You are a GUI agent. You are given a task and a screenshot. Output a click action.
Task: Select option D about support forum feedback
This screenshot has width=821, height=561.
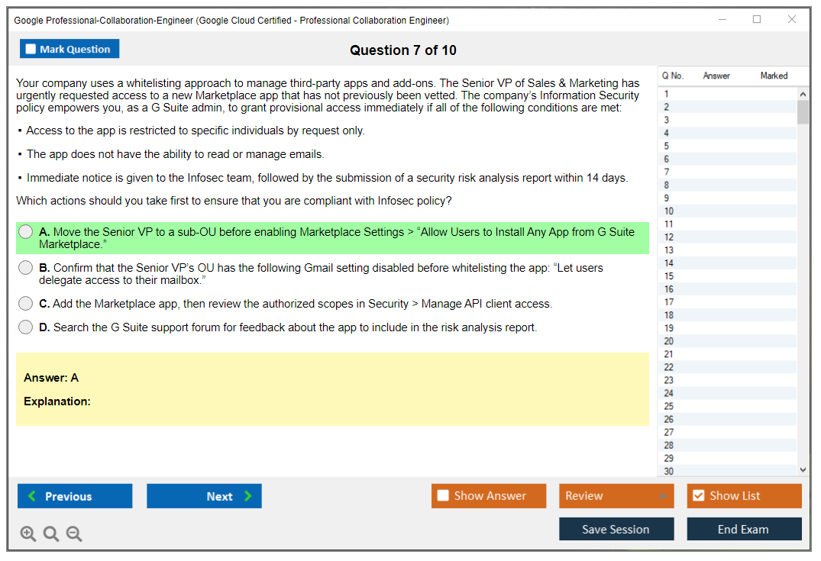click(26, 327)
